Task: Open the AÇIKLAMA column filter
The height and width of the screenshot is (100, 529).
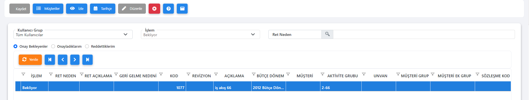Action: 216,74
